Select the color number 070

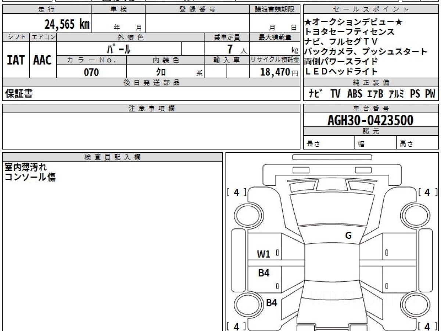(x=92, y=72)
